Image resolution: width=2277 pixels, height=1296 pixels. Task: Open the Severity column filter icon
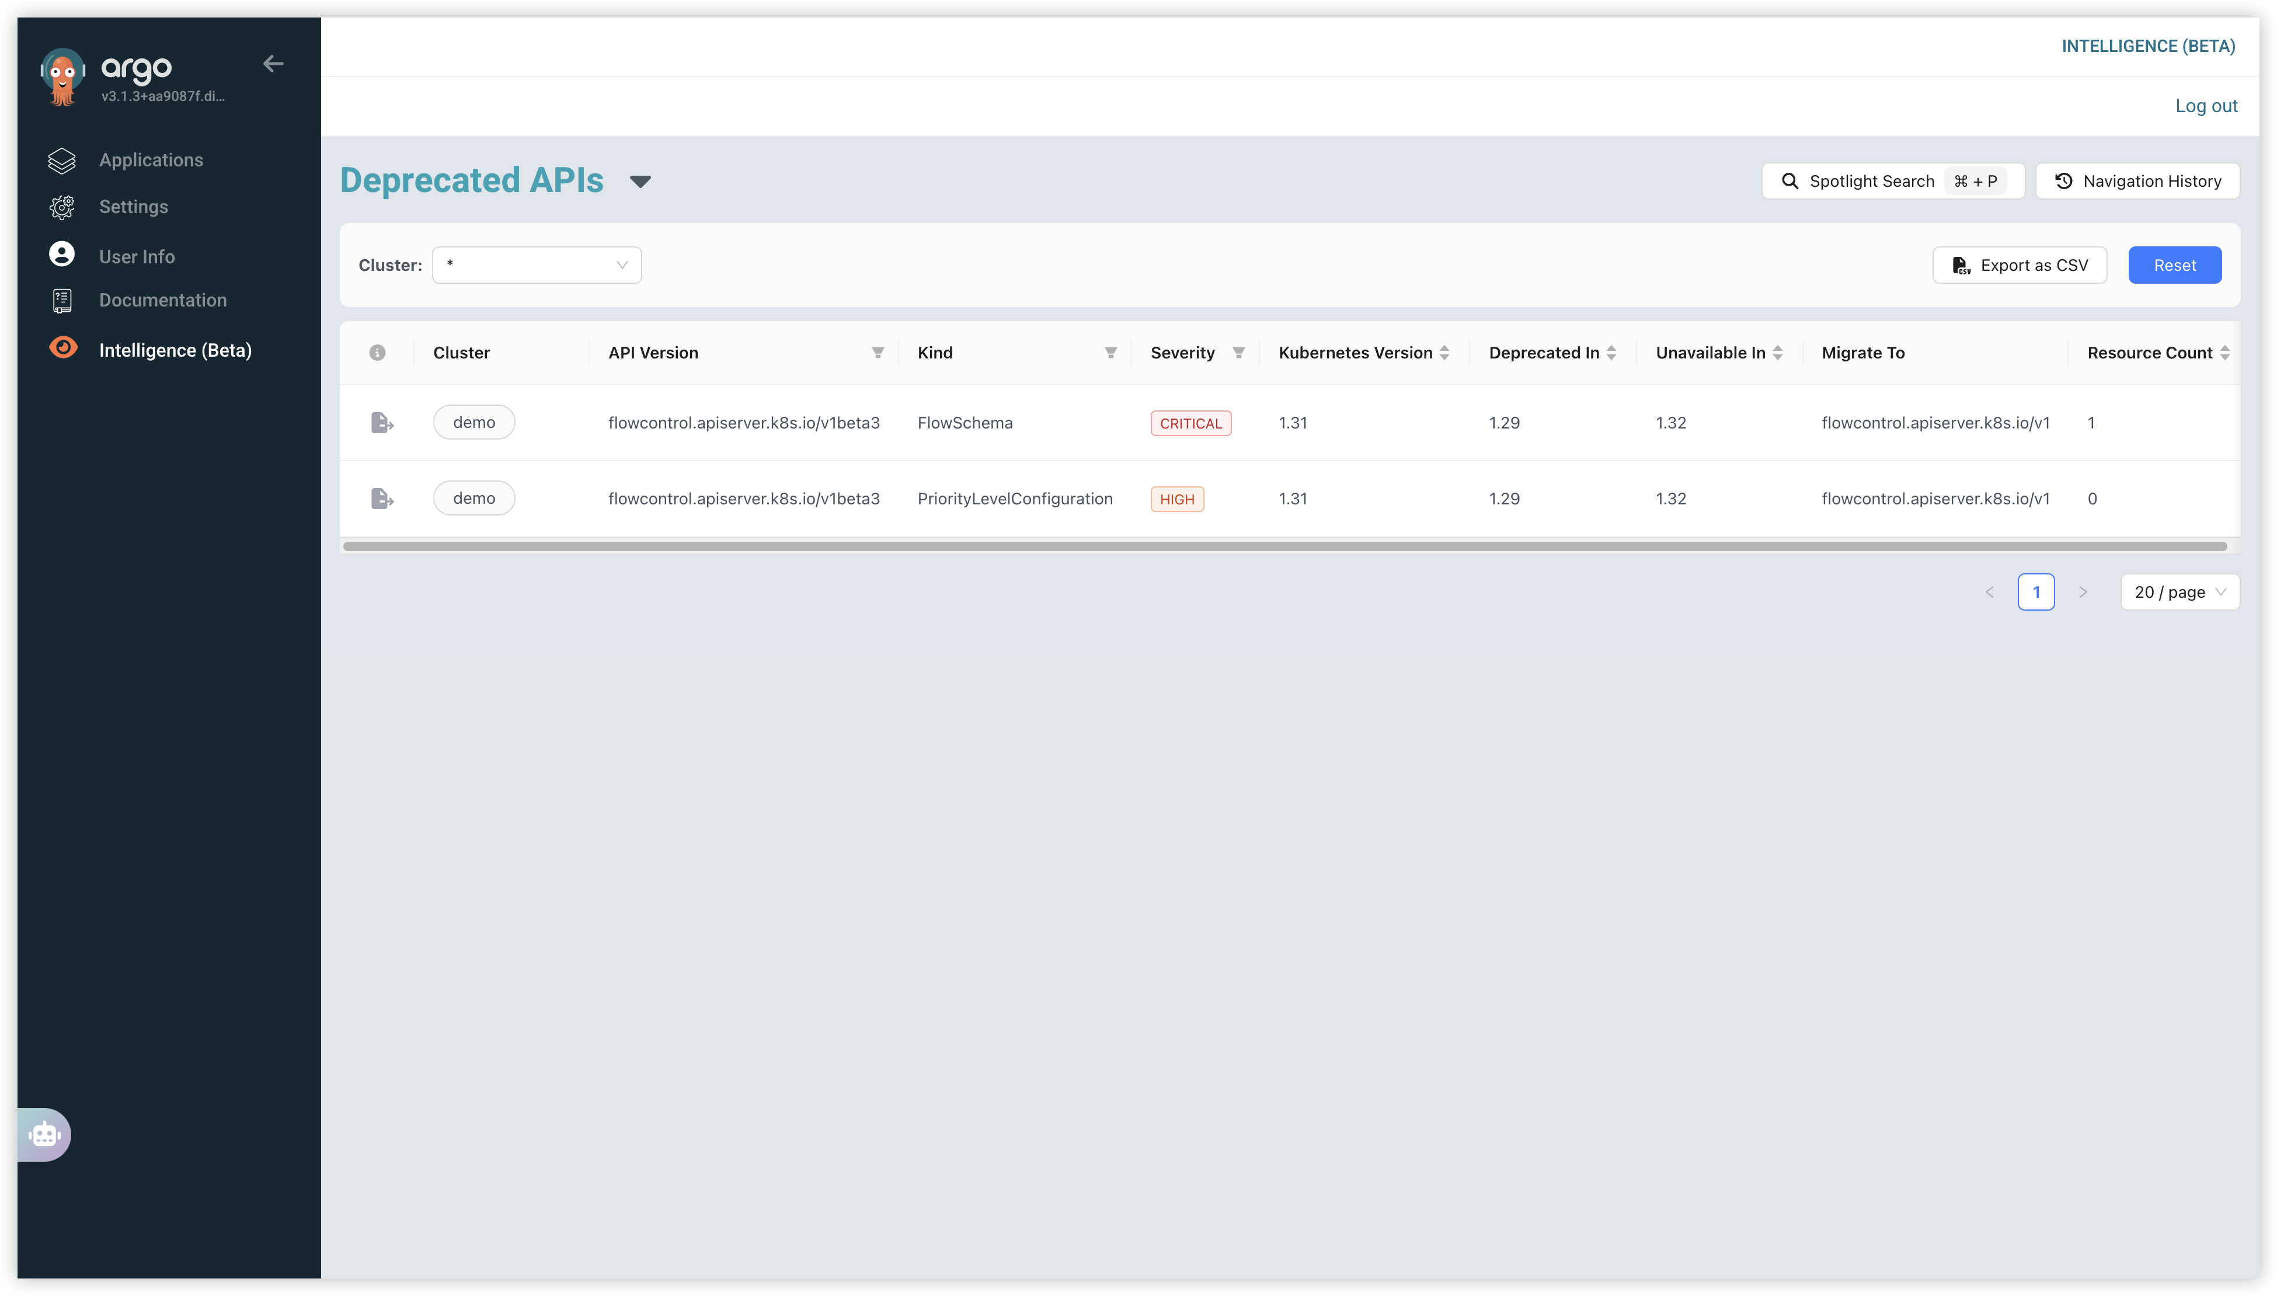coord(1238,353)
